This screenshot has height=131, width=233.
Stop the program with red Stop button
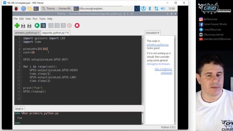[x=77, y=25]
